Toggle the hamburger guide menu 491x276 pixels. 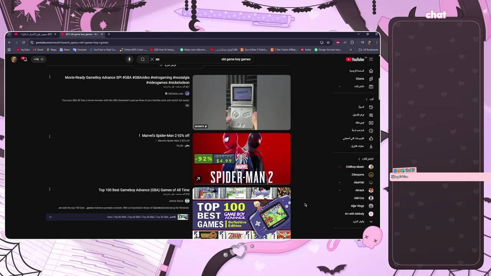click(371, 59)
